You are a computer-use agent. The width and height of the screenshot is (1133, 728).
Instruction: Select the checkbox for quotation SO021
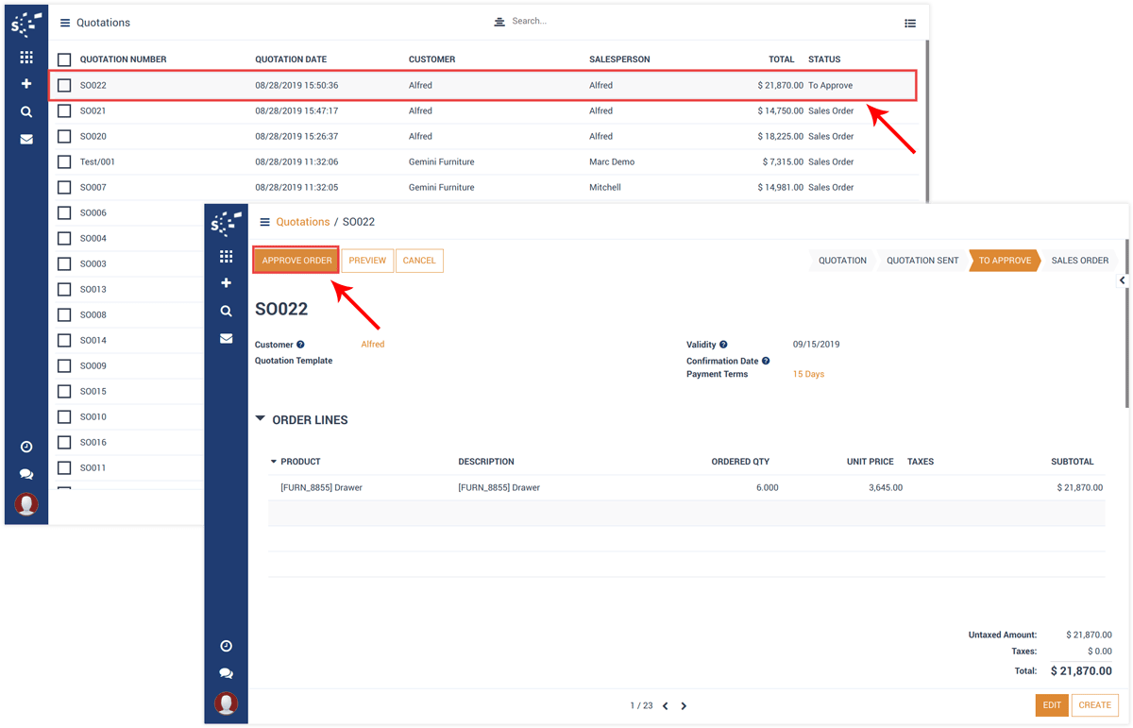(64, 110)
